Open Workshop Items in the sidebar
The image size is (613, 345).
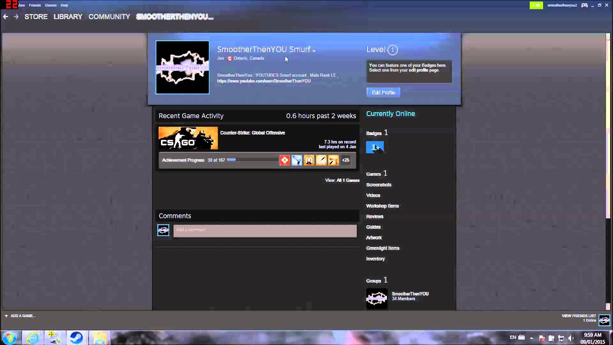click(383, 206)
